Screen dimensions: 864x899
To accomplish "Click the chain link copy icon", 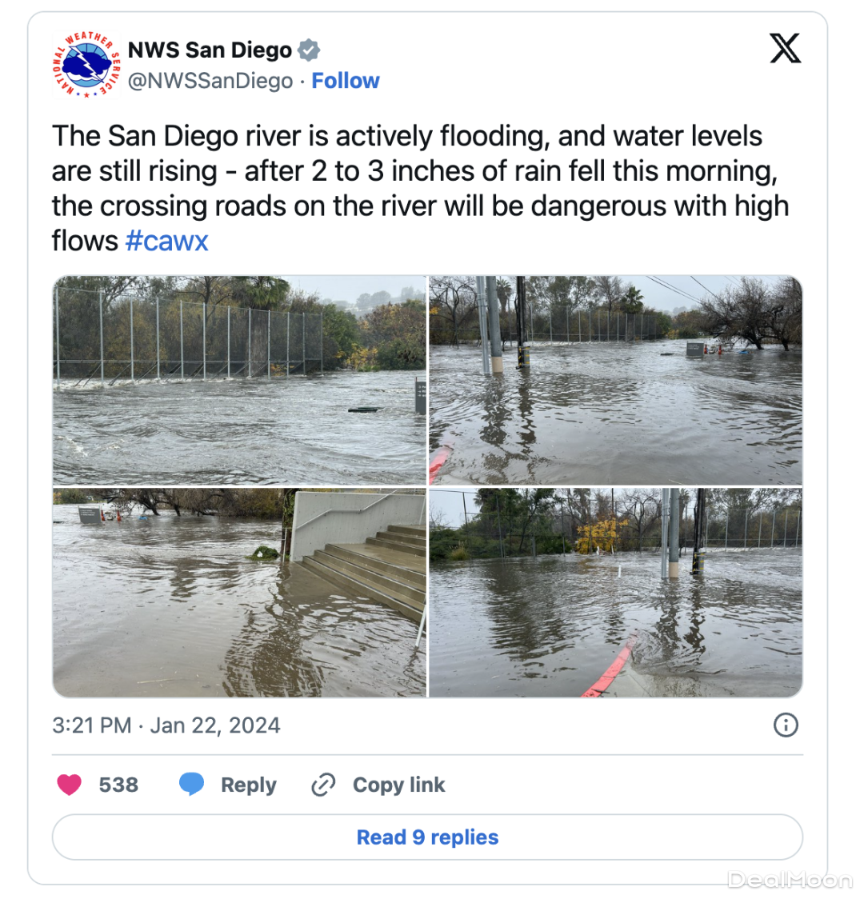I will tap(323, 785).
